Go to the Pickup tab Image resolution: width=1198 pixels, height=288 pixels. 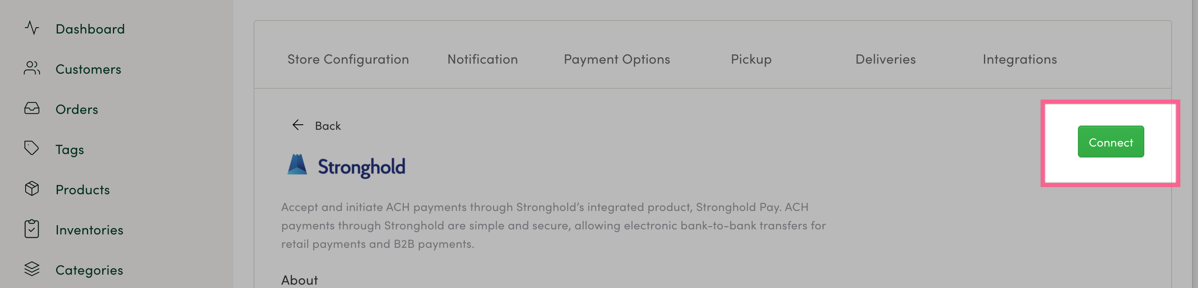point(751,59)
